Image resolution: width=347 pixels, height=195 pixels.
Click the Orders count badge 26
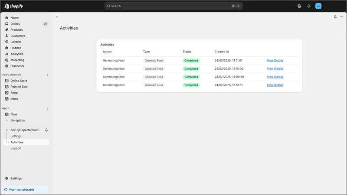point(45,24)
